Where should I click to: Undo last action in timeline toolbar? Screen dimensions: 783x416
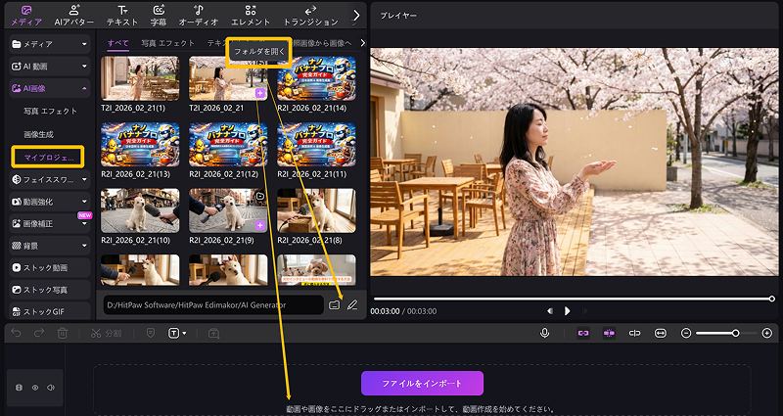[16, 333]
